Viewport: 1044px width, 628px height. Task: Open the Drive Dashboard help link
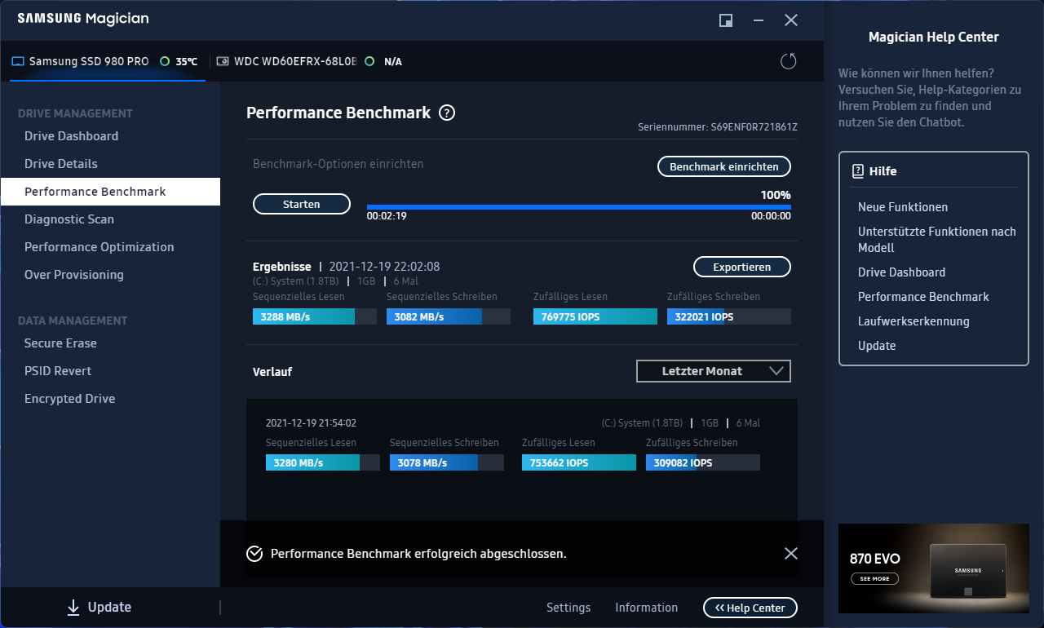[x=902, y=272]
